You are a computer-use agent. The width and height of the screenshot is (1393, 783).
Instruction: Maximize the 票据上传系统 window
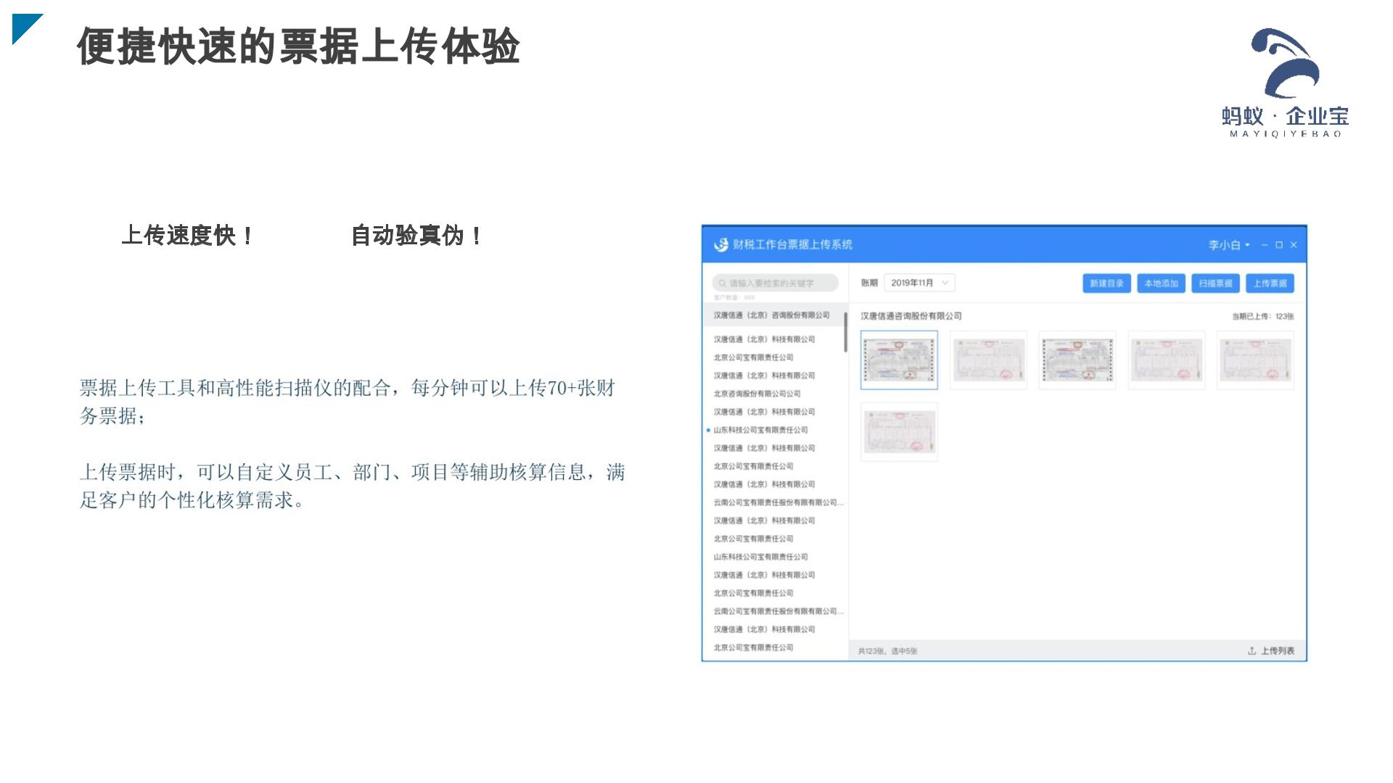(x=1279, y=245)
